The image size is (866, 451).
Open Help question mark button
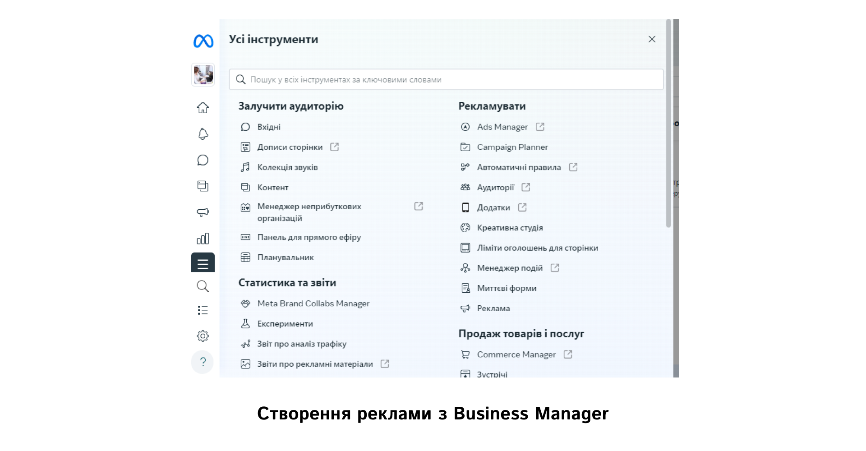click(203, 362)
